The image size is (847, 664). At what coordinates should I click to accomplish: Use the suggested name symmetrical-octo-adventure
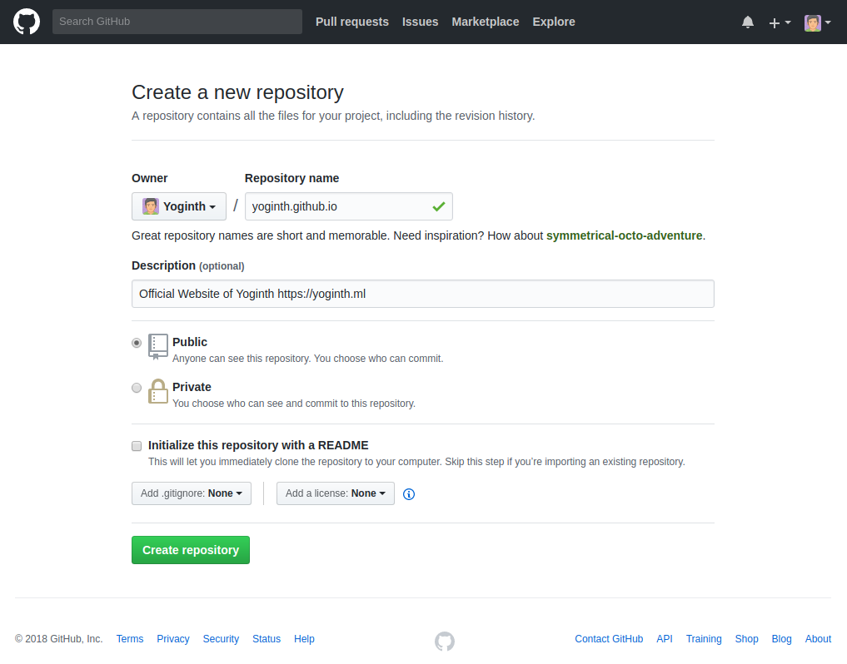(x=625, y=235)
